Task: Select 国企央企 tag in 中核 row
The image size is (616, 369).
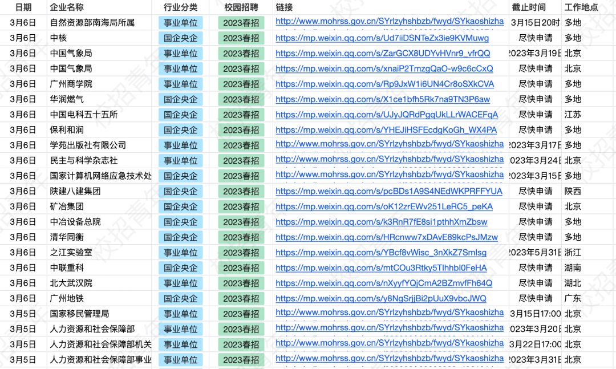Action: coord(181,38)
